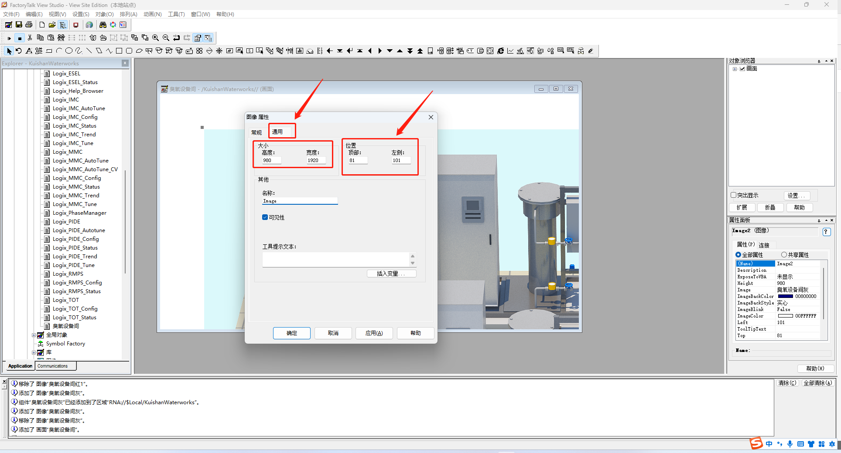Click the Save icon in top toolbar

coord(19,25)
